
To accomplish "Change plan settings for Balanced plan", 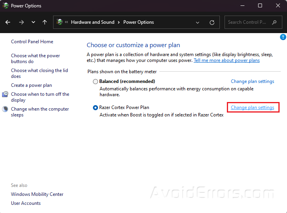I will click(252, 81).
